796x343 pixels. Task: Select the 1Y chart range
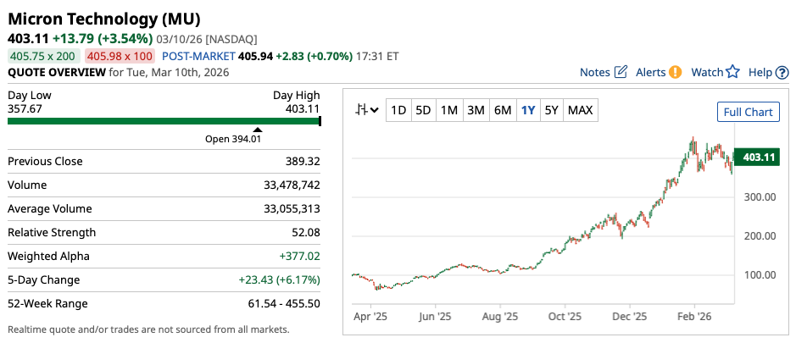(x=528, y=110)
